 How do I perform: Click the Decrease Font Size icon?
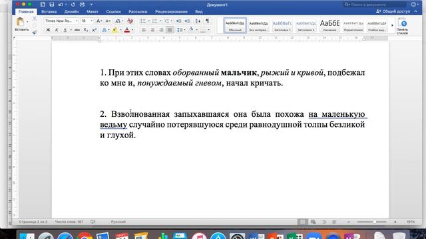[x=108, y=21]
